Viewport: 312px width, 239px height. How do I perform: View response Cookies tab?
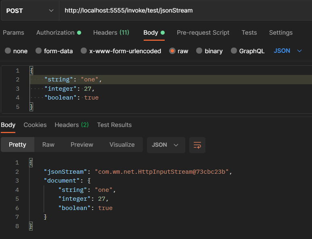point(35,125)
